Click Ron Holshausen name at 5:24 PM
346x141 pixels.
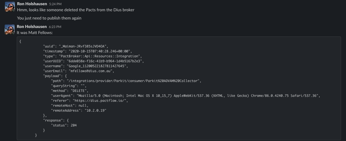(32, 4)
